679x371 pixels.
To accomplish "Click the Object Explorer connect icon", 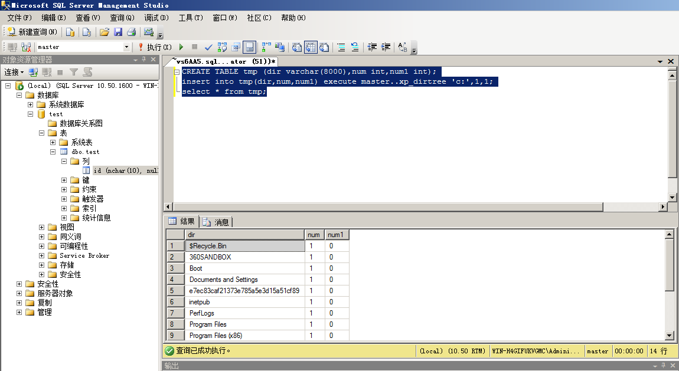I will tap(33, 72).
